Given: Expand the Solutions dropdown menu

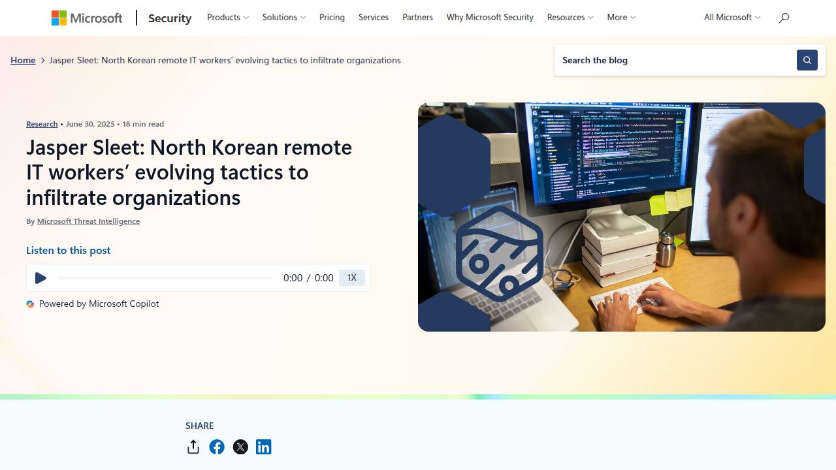Looking at the screenshot, I should [x=284, y=18].
